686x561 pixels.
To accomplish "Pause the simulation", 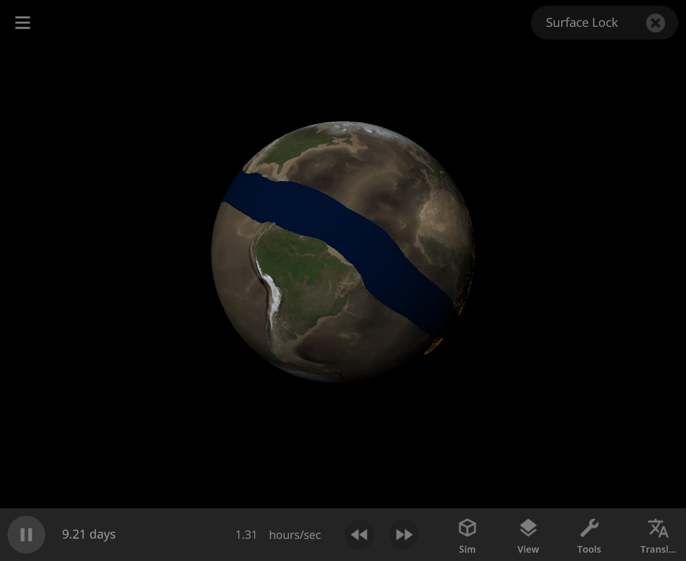I will (x=26, y=534).
